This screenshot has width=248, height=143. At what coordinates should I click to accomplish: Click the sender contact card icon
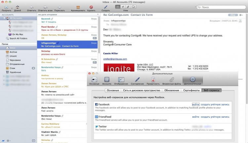click(240, 21)
